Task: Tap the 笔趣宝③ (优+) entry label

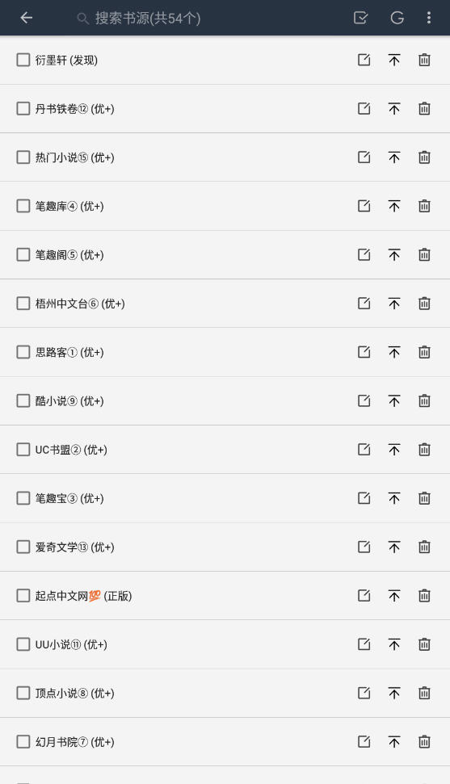Action: tap(69, 498)
